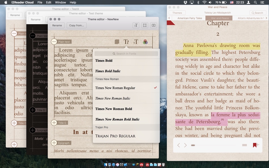Viewport: 269px width, 168px height.
Task: Open the Apple menu
Action: tap(6, 2)
